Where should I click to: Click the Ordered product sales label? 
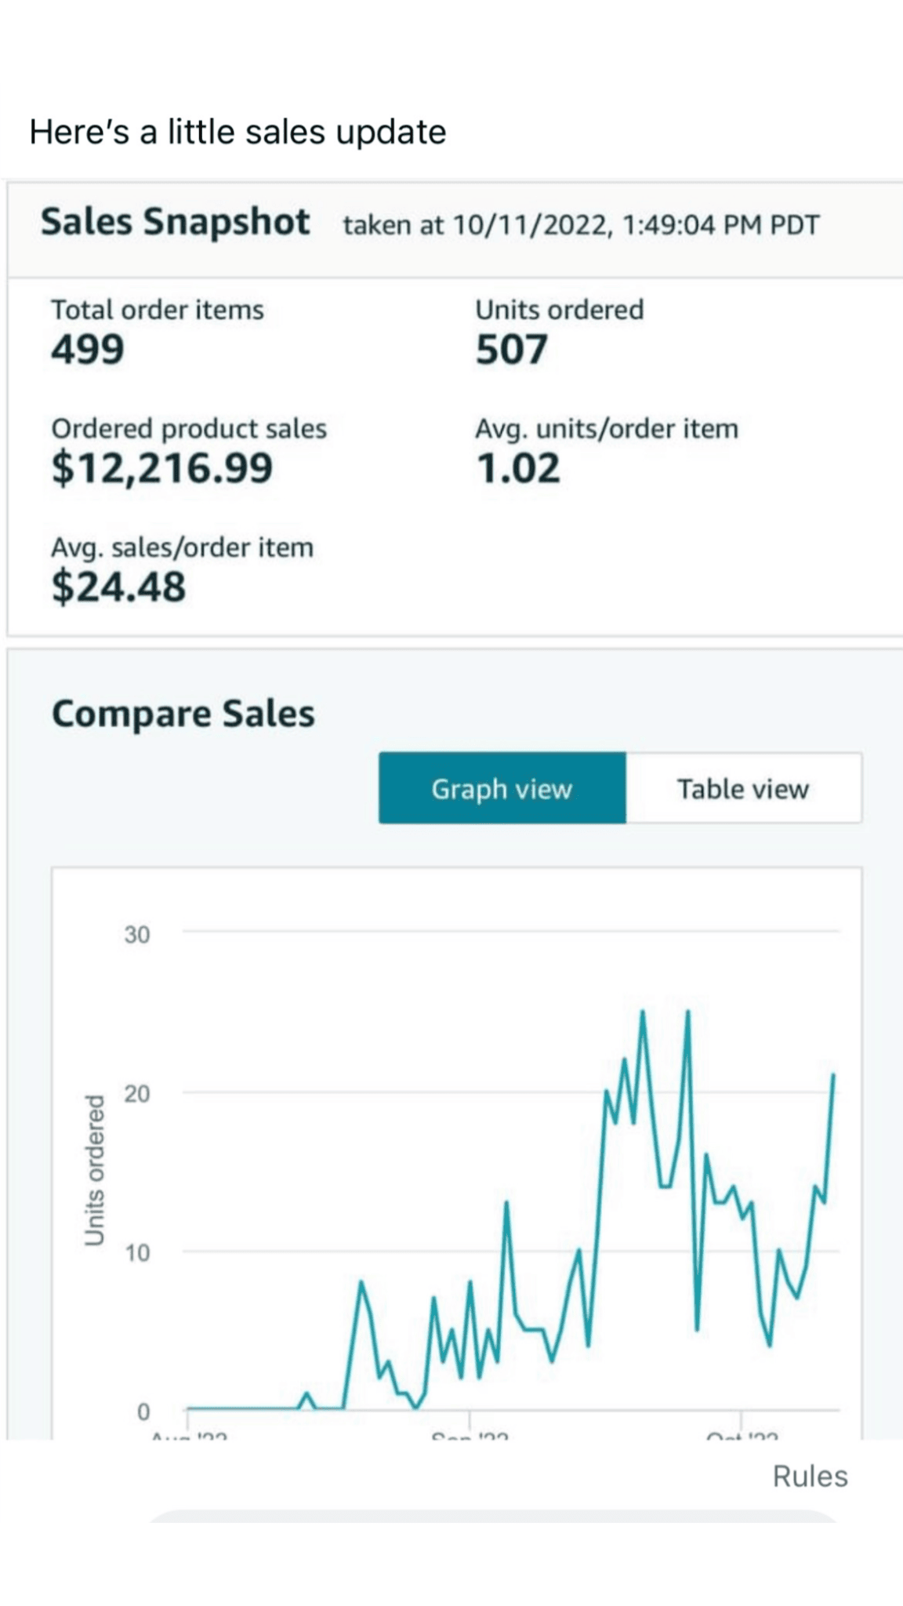(x=189, y=429)
